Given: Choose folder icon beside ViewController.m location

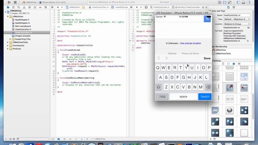Looking at the screenshot, I should coord(248,28).
